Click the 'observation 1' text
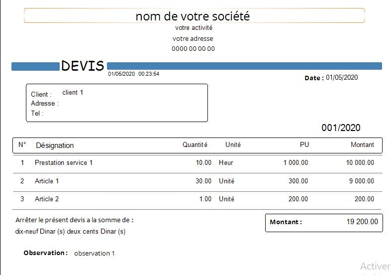This screenshot has width=392, height=275. click(95, 253)
